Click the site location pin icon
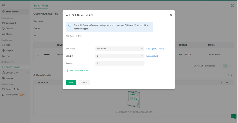The height and width of the screenshot is (123, 238). tap(4, 12)
